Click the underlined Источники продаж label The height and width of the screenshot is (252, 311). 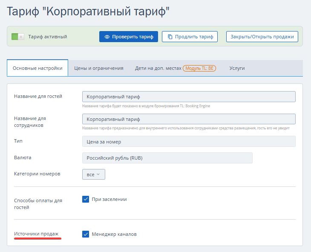36,234
